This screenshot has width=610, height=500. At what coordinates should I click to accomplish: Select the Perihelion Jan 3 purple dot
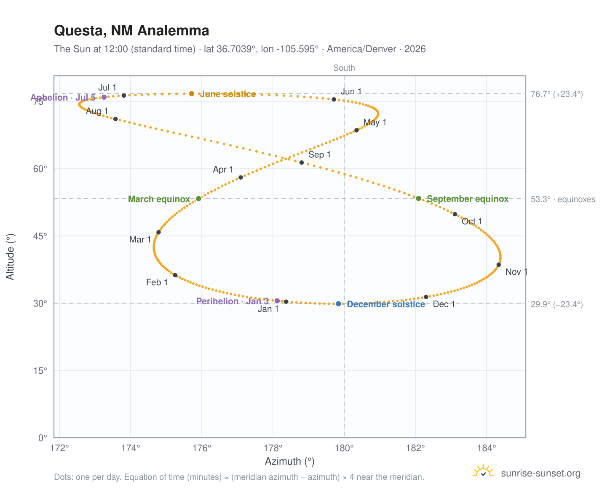pyautogui.click(x=277, y=301)
